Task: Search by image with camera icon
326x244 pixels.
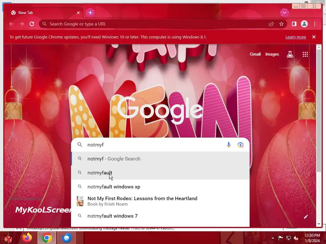Action: point(240,145)
